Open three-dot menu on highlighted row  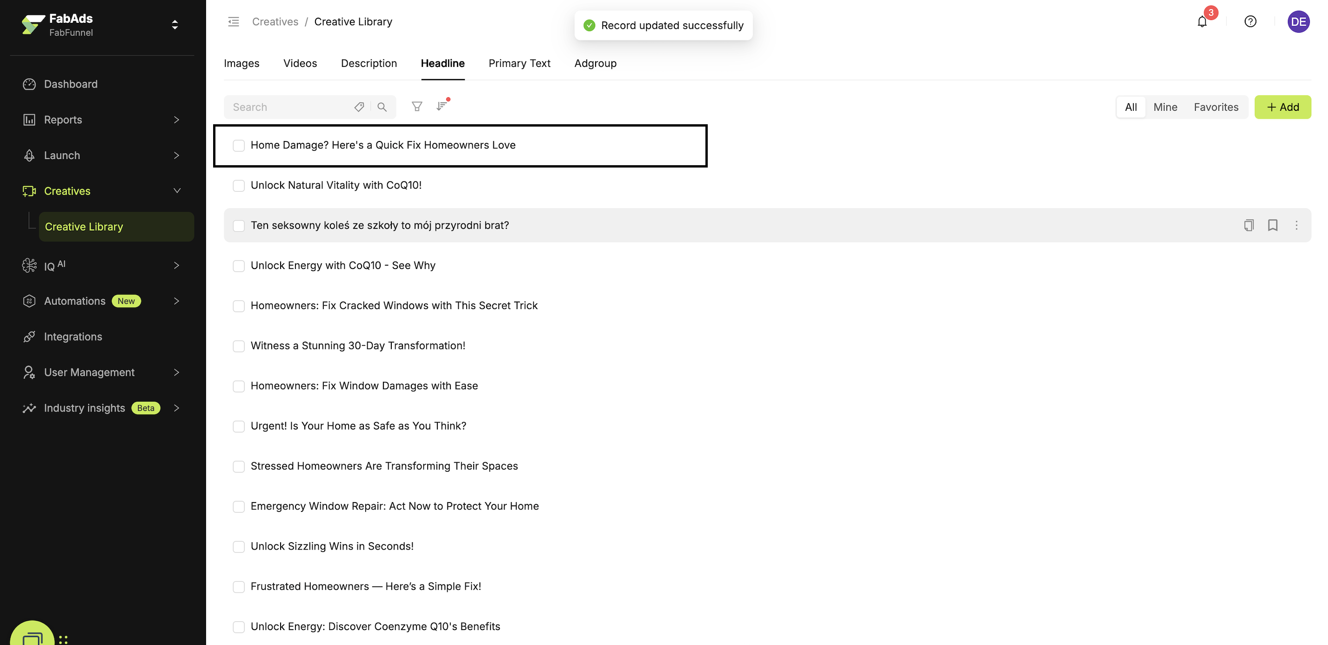[x=1296, y=225]
